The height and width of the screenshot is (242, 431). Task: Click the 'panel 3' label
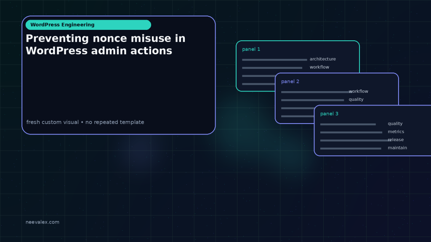point(329,113)
